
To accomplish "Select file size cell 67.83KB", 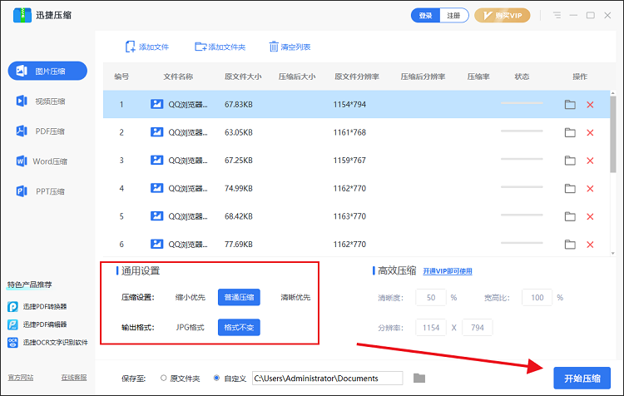I will [239, 104].
